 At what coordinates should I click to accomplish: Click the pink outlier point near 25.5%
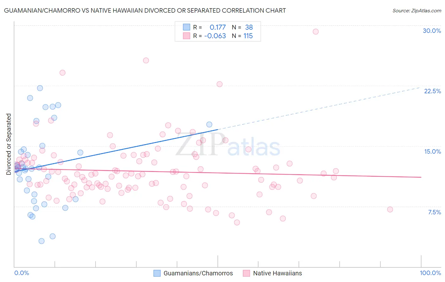coord(146,60)
